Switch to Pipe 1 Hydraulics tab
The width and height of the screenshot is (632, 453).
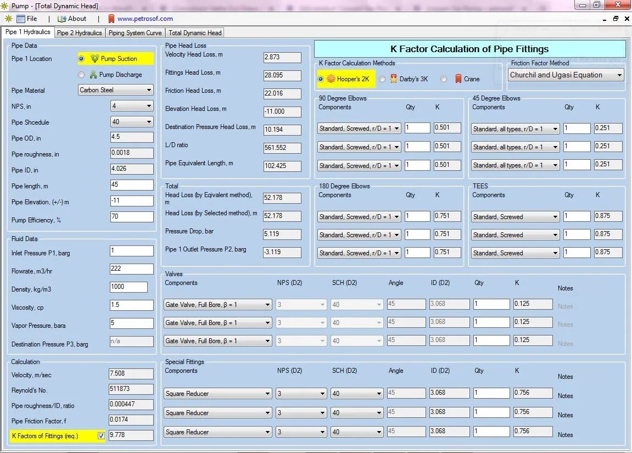(x=28, y=32)
